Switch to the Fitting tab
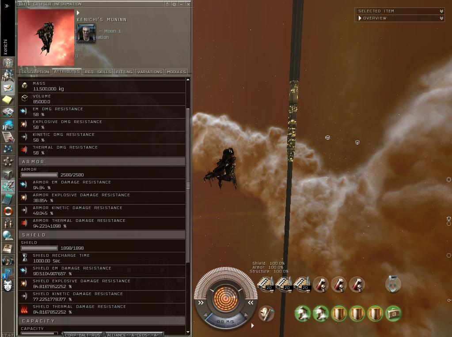Viewport: 452px width, 337px height. click(x=124, y=71)
